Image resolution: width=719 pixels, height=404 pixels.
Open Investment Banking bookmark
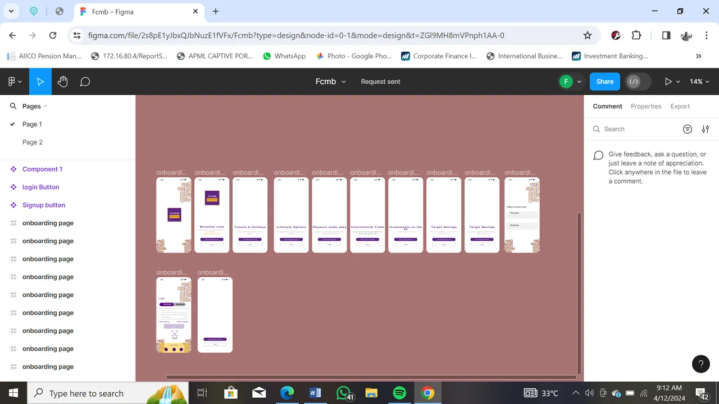tap(610, 56)
